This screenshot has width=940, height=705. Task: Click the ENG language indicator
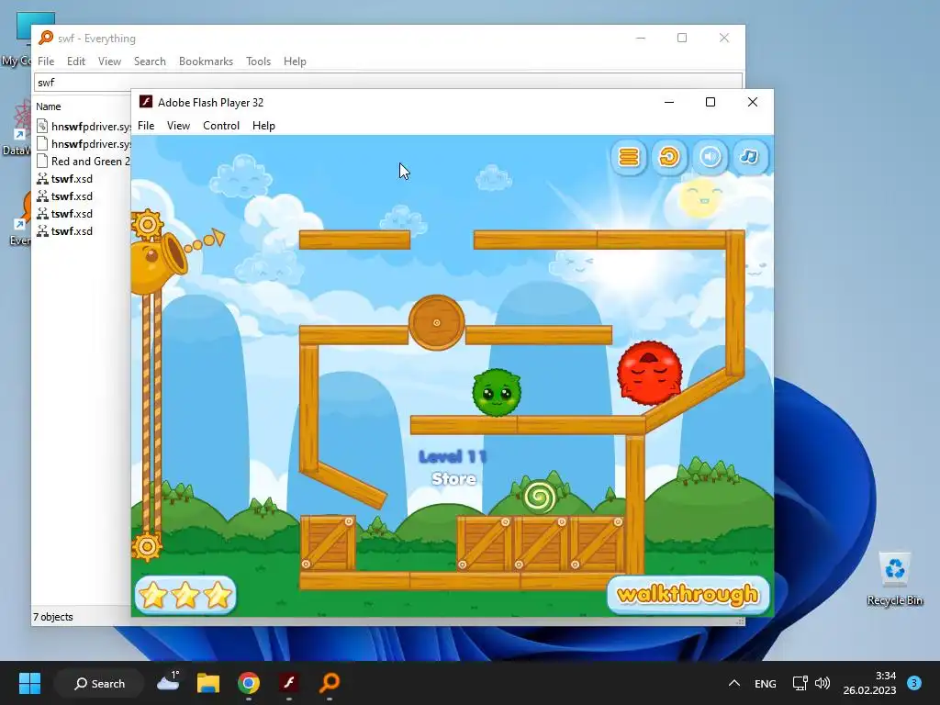pyautogui.click(x=765, y=683)
